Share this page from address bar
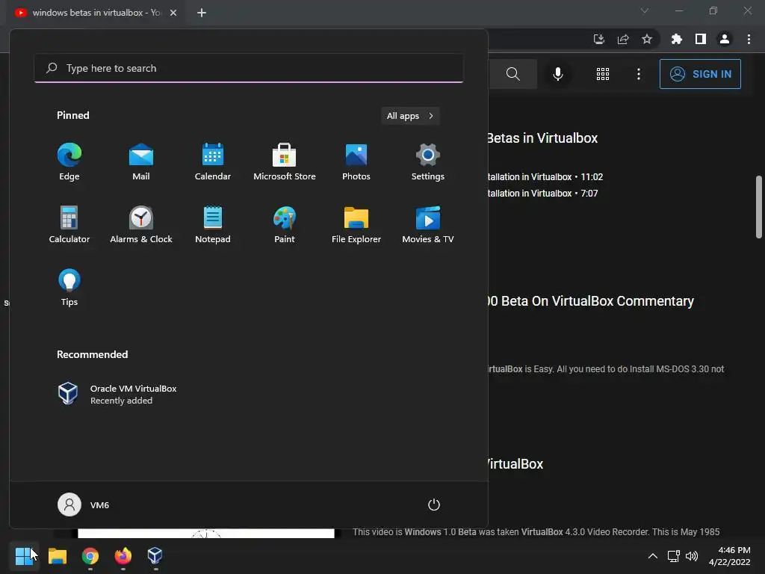 pos(623,39)
